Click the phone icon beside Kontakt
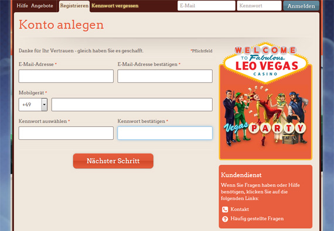 [x=225, y=209]
